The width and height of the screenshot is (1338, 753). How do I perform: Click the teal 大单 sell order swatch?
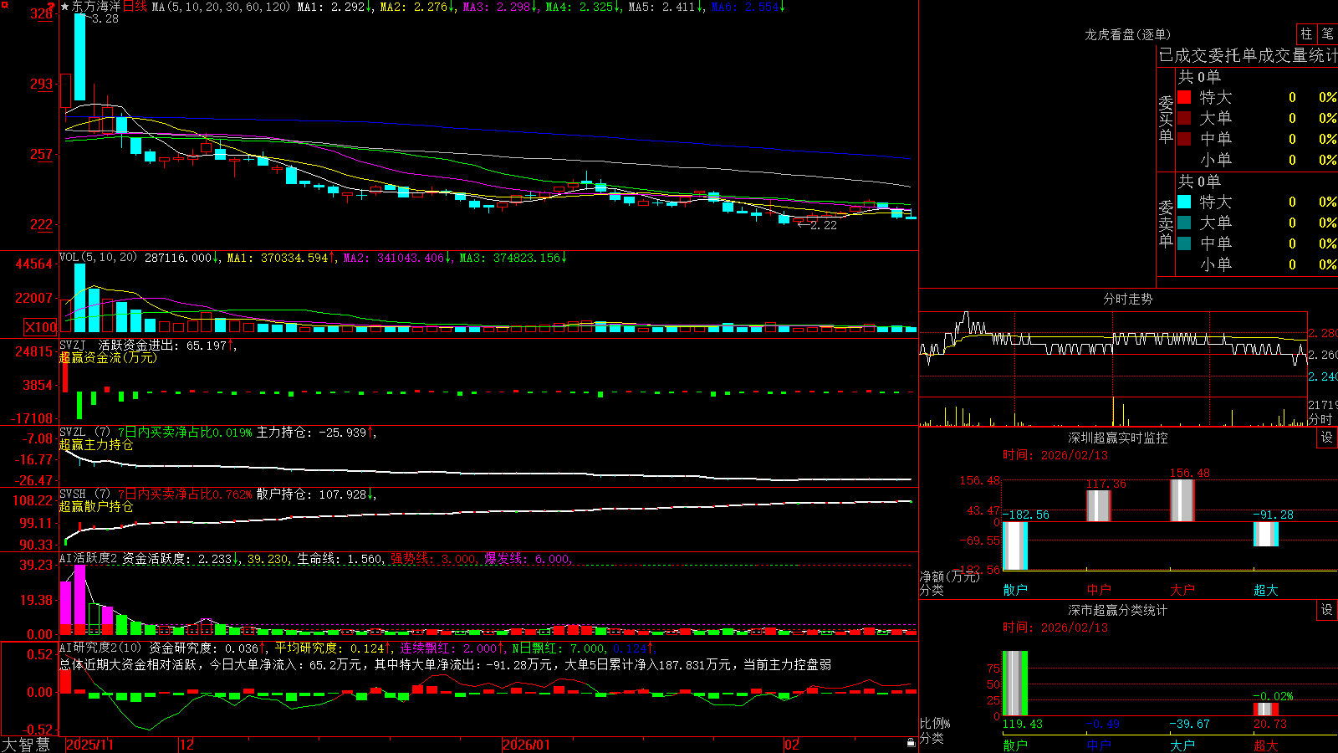1184,223
